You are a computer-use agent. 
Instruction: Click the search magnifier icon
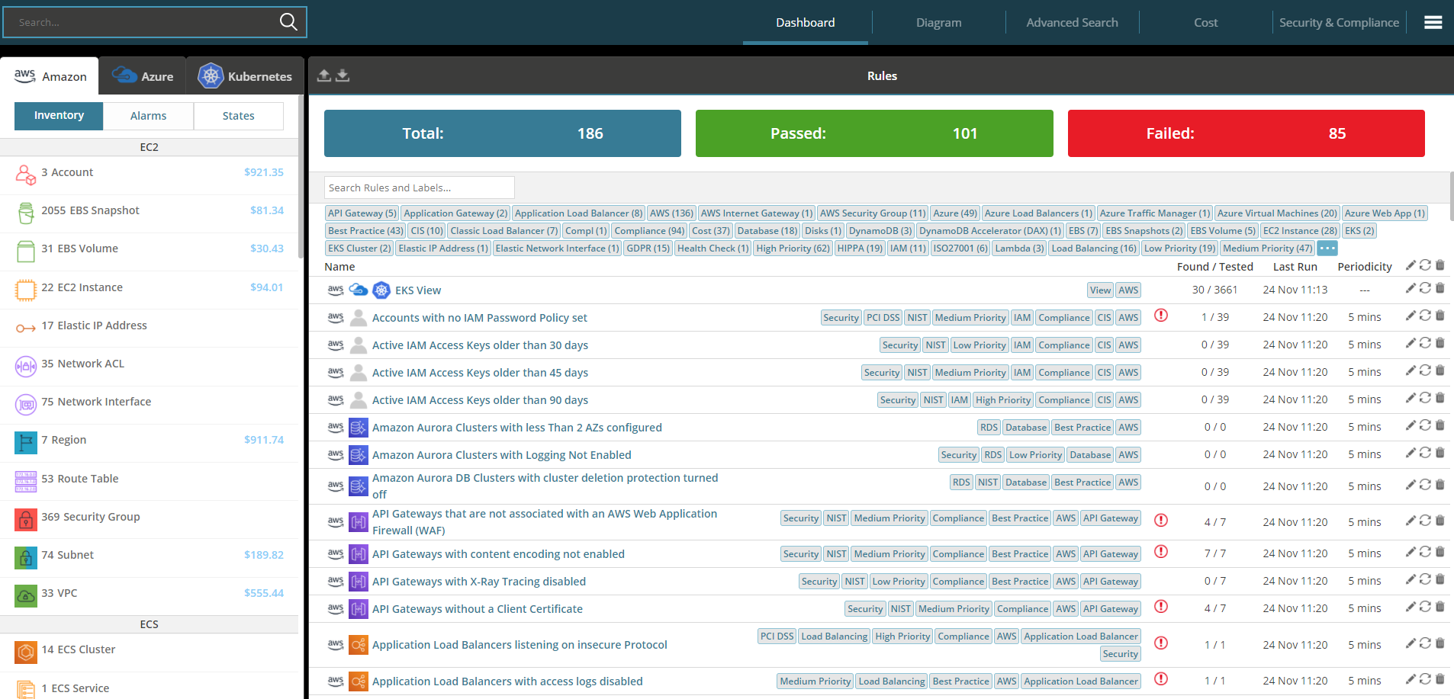tap(288, 22)
